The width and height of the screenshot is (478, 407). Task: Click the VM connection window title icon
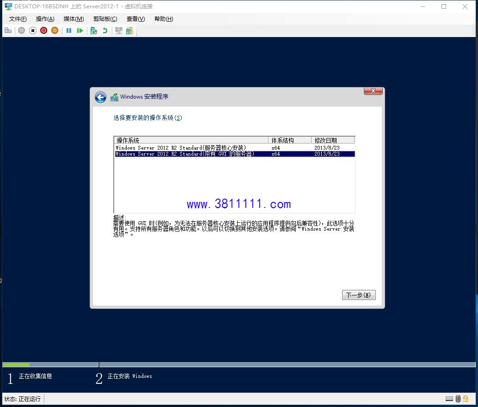coord(8,6)
